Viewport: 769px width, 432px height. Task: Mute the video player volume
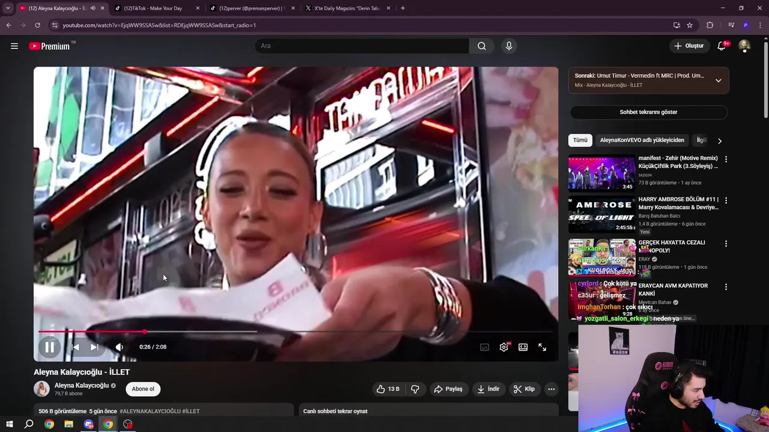coord(120,347)
